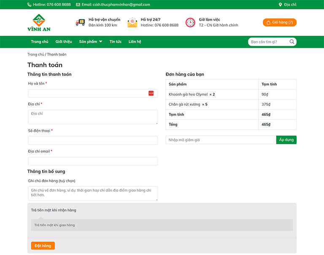Follow the Trang chủ breadcrumb link
The height and width of the screenshot is (255, 324).
[36, 54]
